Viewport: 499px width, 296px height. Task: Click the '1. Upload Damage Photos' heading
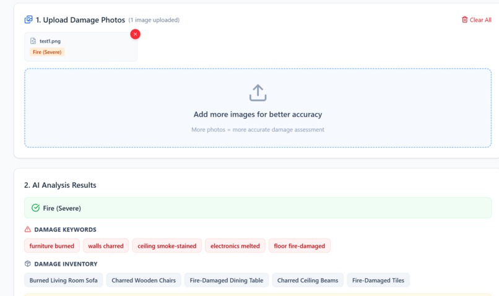coord(80,20)
